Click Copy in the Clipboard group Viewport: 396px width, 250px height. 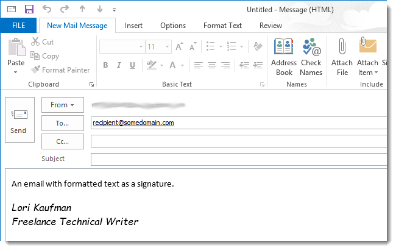(44, 56)
